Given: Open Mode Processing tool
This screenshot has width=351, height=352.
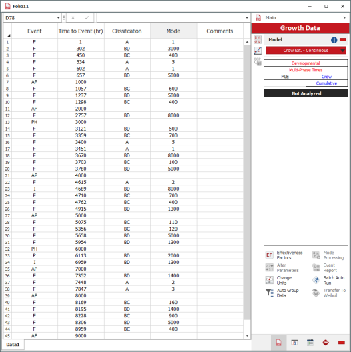Looking at the screenshot, I should [328, 255].
